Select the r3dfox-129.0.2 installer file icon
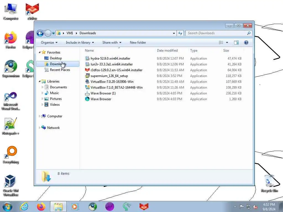 click(x=87, y=70)
